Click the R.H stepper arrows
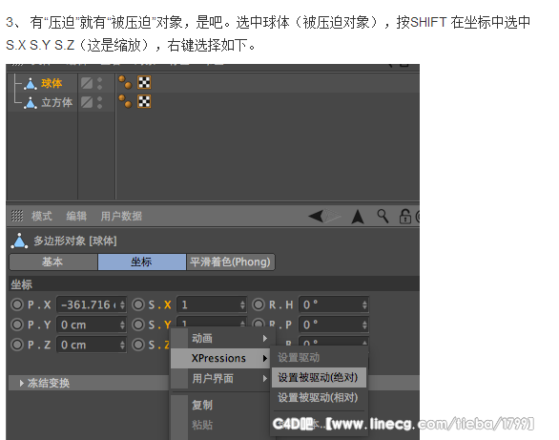 pyautogui.click(x=364, y=304)
